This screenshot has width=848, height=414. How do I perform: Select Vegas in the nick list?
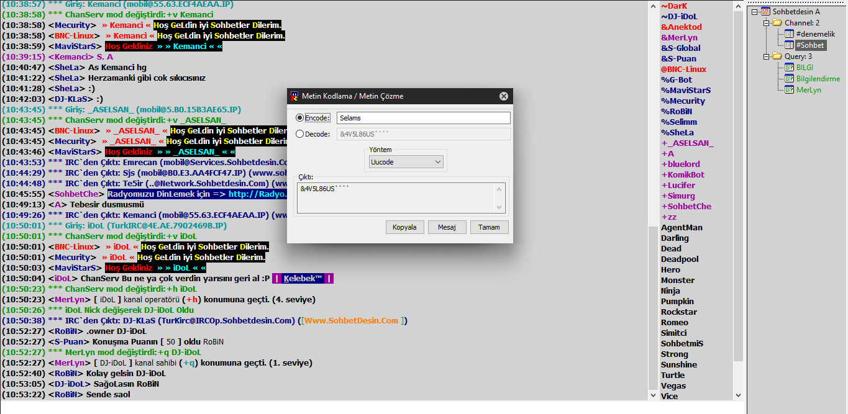673,385
